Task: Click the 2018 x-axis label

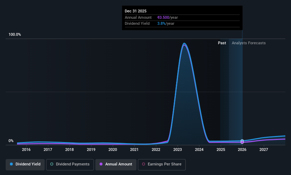Action: point(69,149)
